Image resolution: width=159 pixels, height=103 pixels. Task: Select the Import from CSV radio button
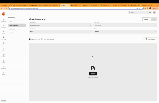(30, 39)
